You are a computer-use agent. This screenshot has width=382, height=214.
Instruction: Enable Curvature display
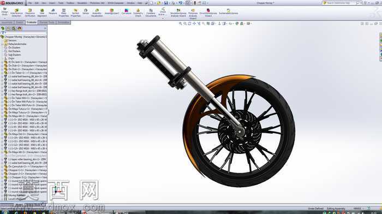coord(126,11)
